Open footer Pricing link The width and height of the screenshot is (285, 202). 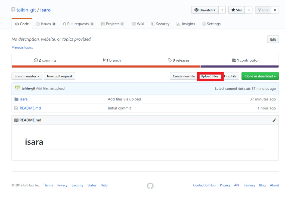(225, 185)
